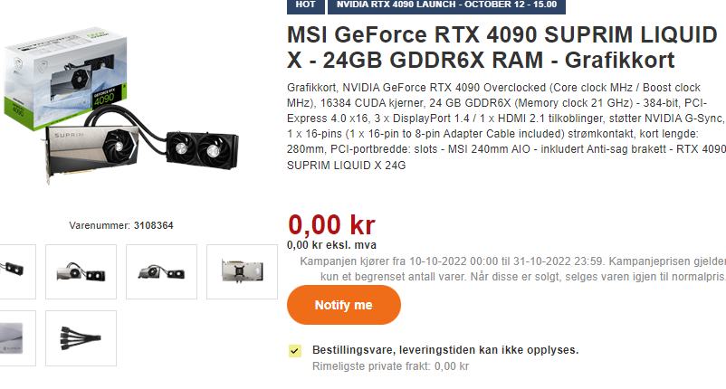Click the Grafikkort specification description paragraph
Viewport: 726px width, 389px height.
(506, 127)
